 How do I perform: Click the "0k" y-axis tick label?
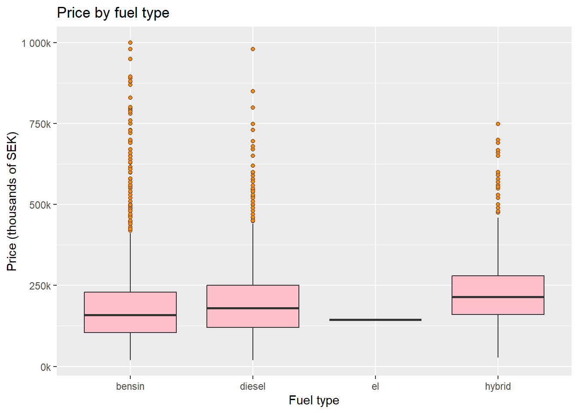coord(46,367)
